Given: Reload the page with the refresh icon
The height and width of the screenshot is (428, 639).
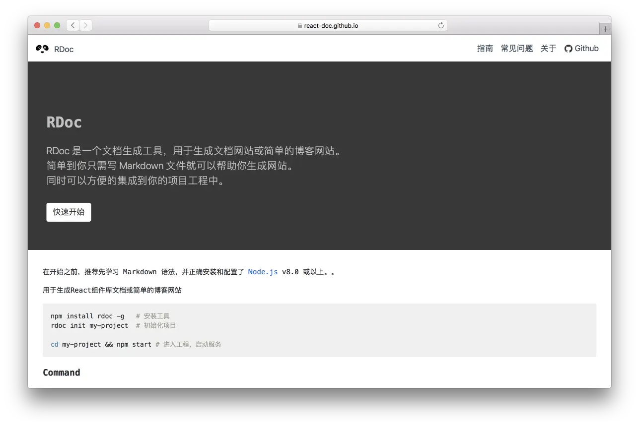Looking at the screenshot, I should (441, 25).
